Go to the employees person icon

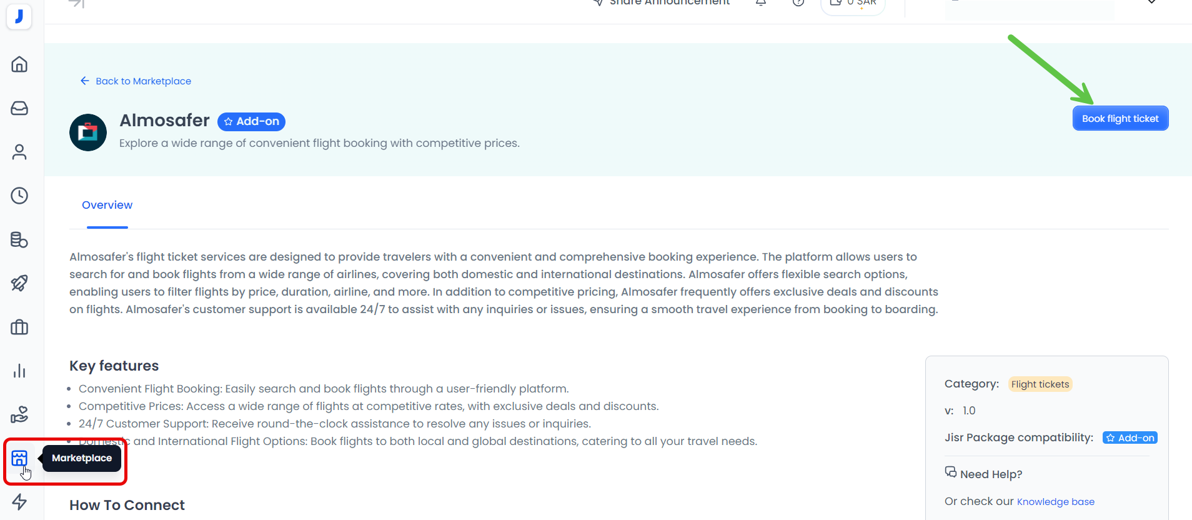point(19,152)
